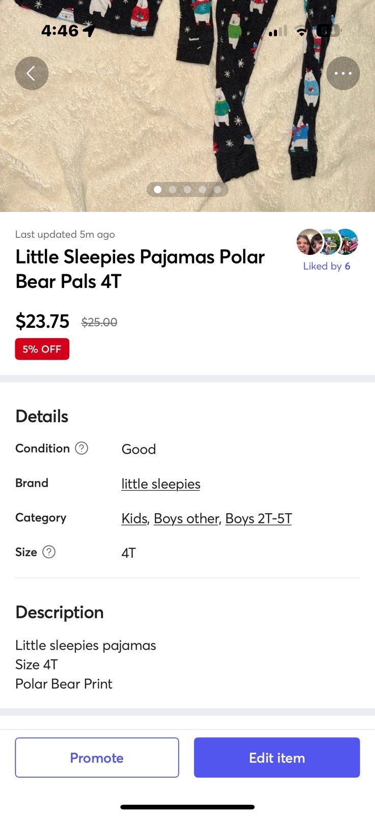This screenshot has height=817, width=375.
Task: Tap the location arrow in status bar
Action: pos(89,31)
